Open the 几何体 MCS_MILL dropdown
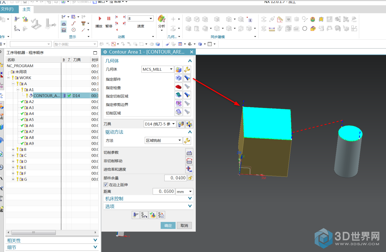Image resolution: width=386 pixels, height=252 pixels. [x=158, y=69]
